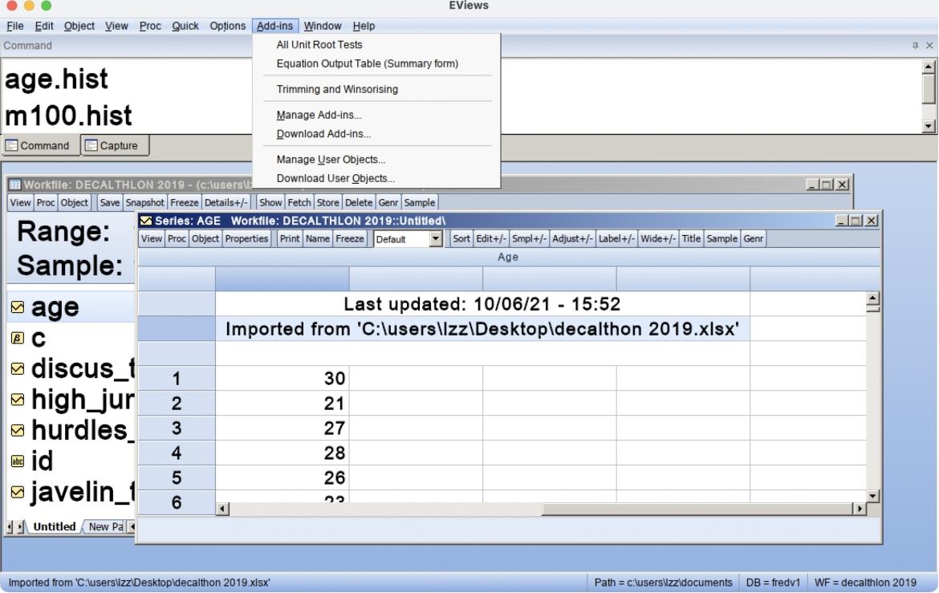Click the coefficient vector c icon
This screenshot has height=593, width=939.
tap(18, 339)
